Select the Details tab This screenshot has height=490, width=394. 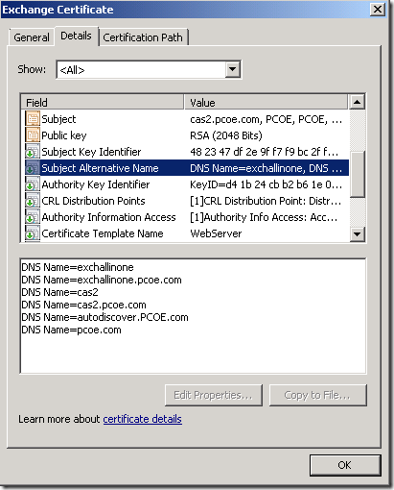pos(76,36)
